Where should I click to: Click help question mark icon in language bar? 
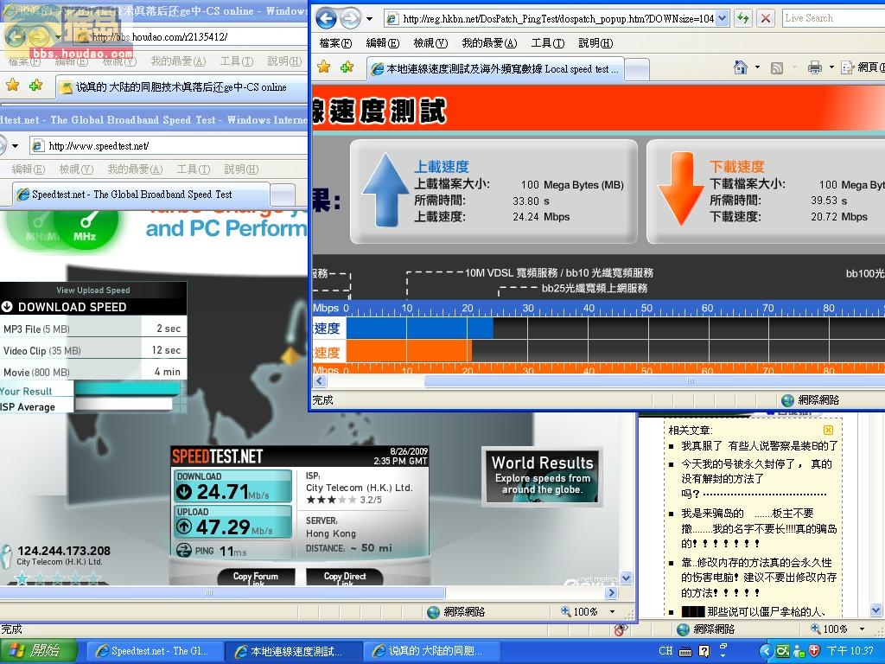[x=704, y=652]
